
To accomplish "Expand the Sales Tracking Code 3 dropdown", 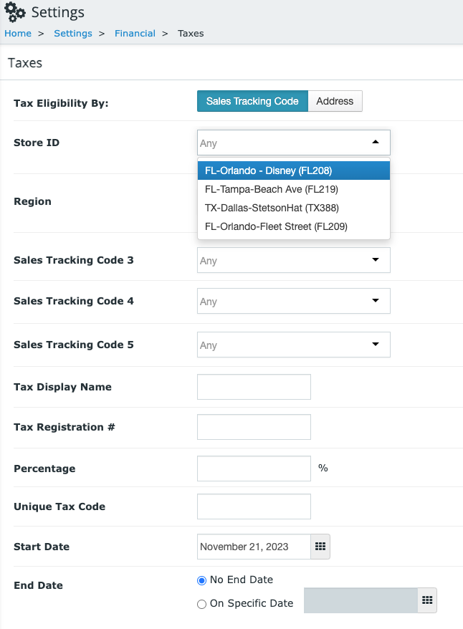I will pos(294,260).
